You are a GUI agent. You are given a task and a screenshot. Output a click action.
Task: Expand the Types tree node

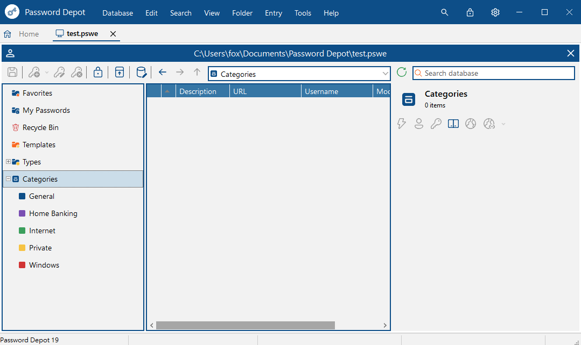(x=8, y=162)
